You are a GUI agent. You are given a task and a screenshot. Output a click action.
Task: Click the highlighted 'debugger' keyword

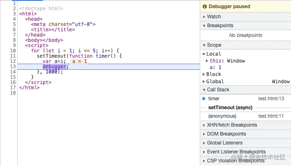(x=55, y=67)
